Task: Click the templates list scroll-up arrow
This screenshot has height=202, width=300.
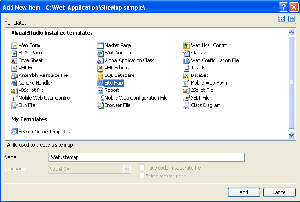Action: click(291, 32)
